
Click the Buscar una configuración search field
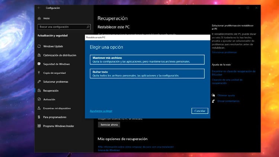tap(62, 27)
